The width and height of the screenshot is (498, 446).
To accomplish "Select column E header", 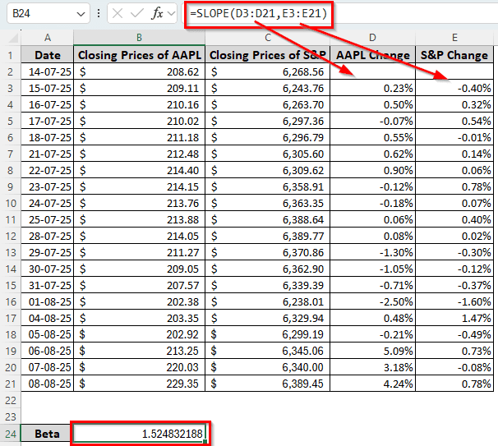I will point(454,38).
